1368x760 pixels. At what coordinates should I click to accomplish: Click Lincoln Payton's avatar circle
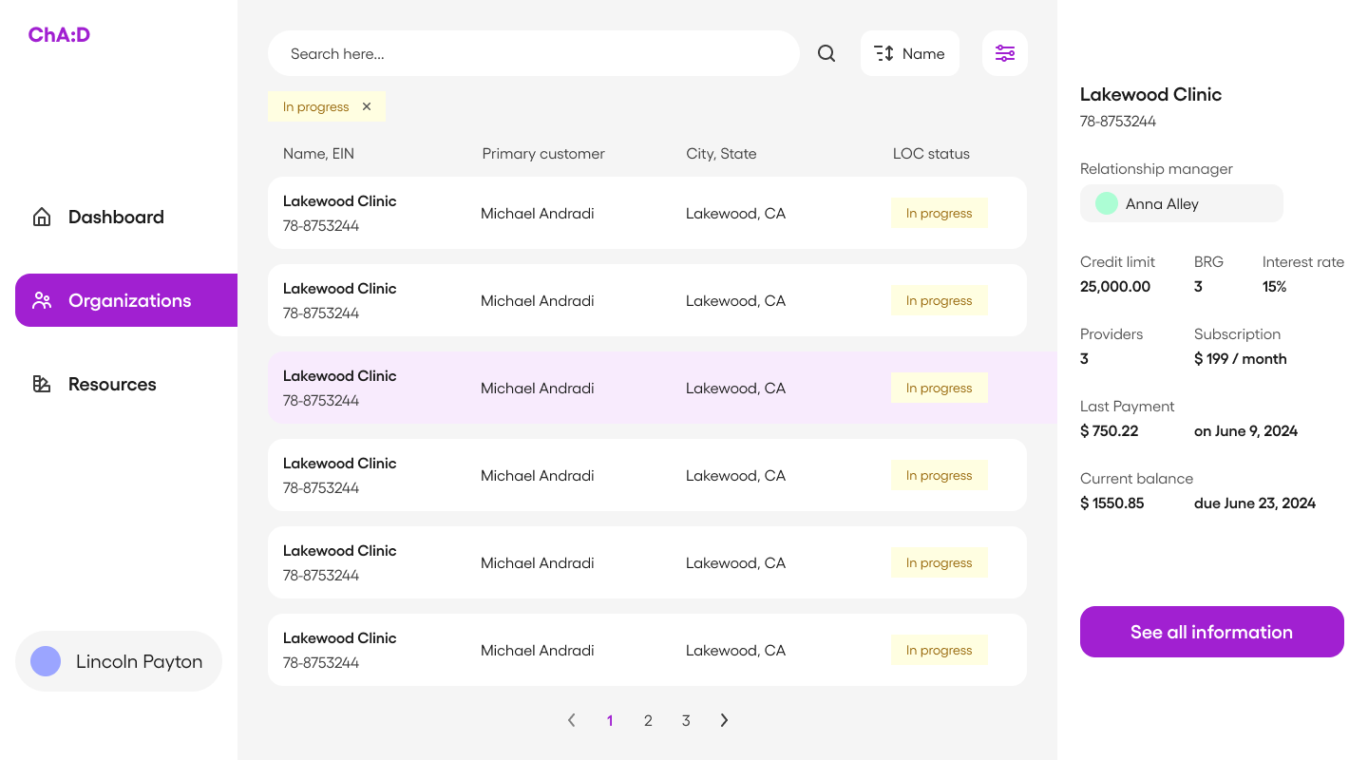tap(46, 661)
